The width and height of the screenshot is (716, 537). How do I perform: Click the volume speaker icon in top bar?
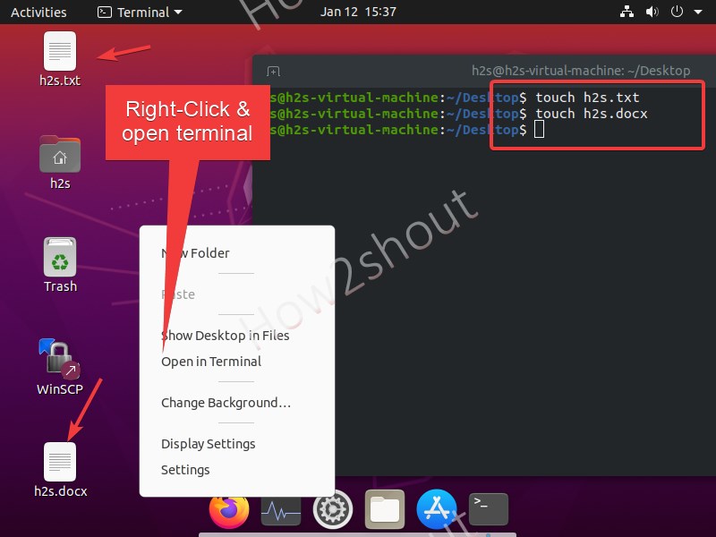click(x=652, y=12)
